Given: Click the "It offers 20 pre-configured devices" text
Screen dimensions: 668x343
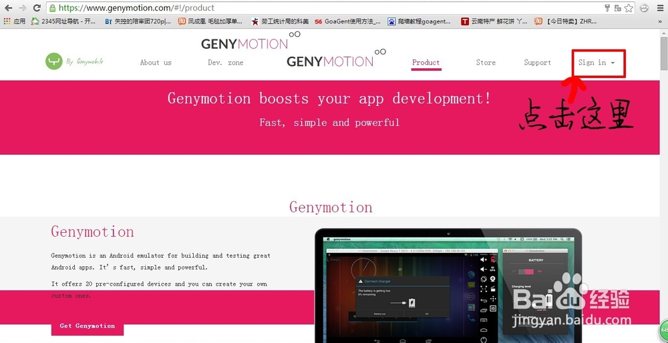Looking at the screenshot, I should click(159, 290).
